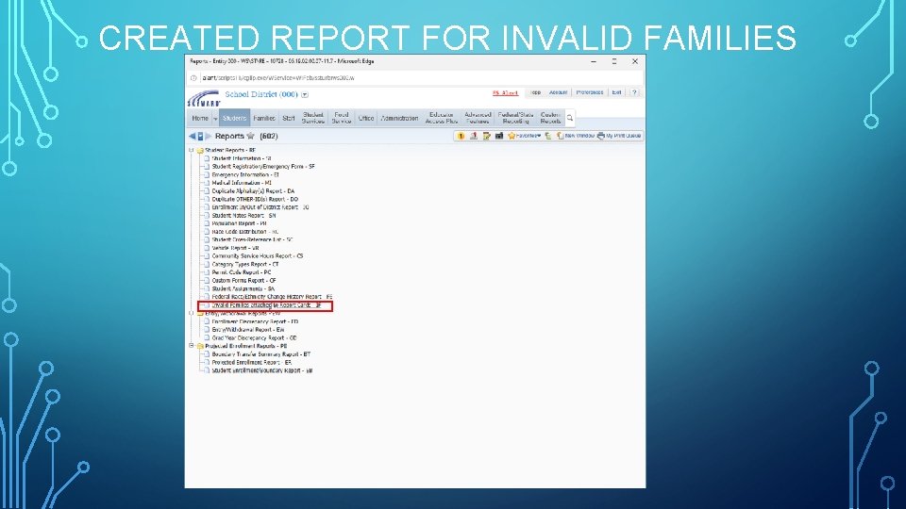Open the Boundary Transfer Summary Report
Image resolution: width=906 pixels, height=509 pixels.
[x=260, y=354]
